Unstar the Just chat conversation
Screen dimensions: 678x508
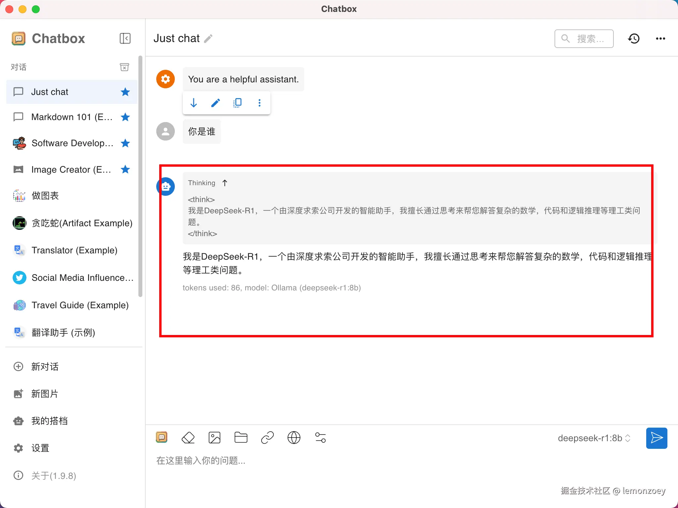point(125,92)
